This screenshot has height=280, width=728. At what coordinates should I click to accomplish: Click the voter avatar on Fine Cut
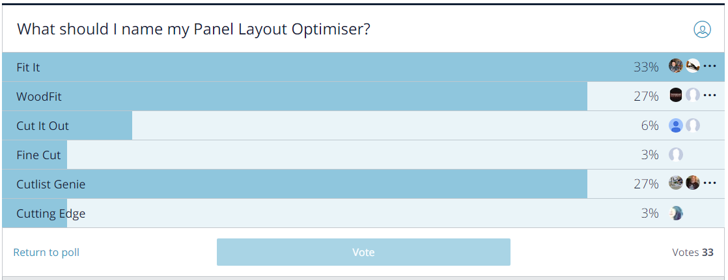tap(676, 155)
